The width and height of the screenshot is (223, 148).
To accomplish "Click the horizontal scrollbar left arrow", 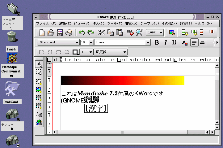I will 55,132.
